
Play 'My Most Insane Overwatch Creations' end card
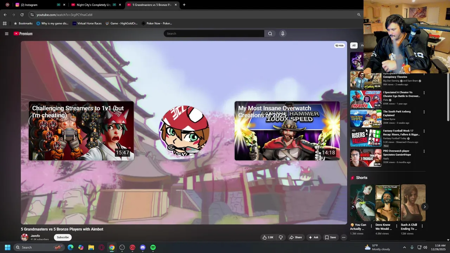287,131
